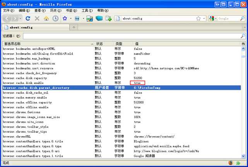
Task: Open dropdown arrow beside the blue star icon
Action: point(71,19)
